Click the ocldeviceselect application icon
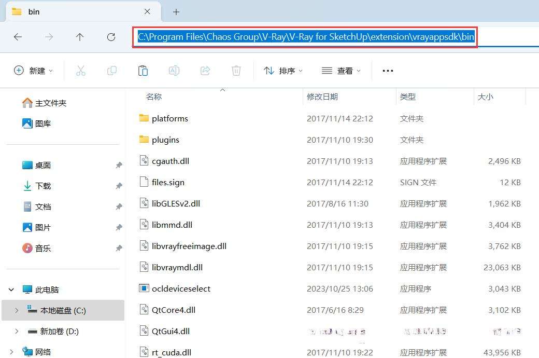Viewport: 539px width, 358px height. [144, 288]
